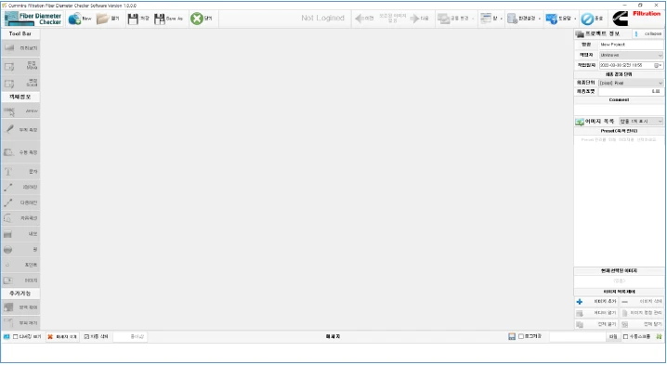Click the Save As floppy disk icon
The width and height of the screenshot is (667, 365).
pyautogui.click(x=160, y=19)
